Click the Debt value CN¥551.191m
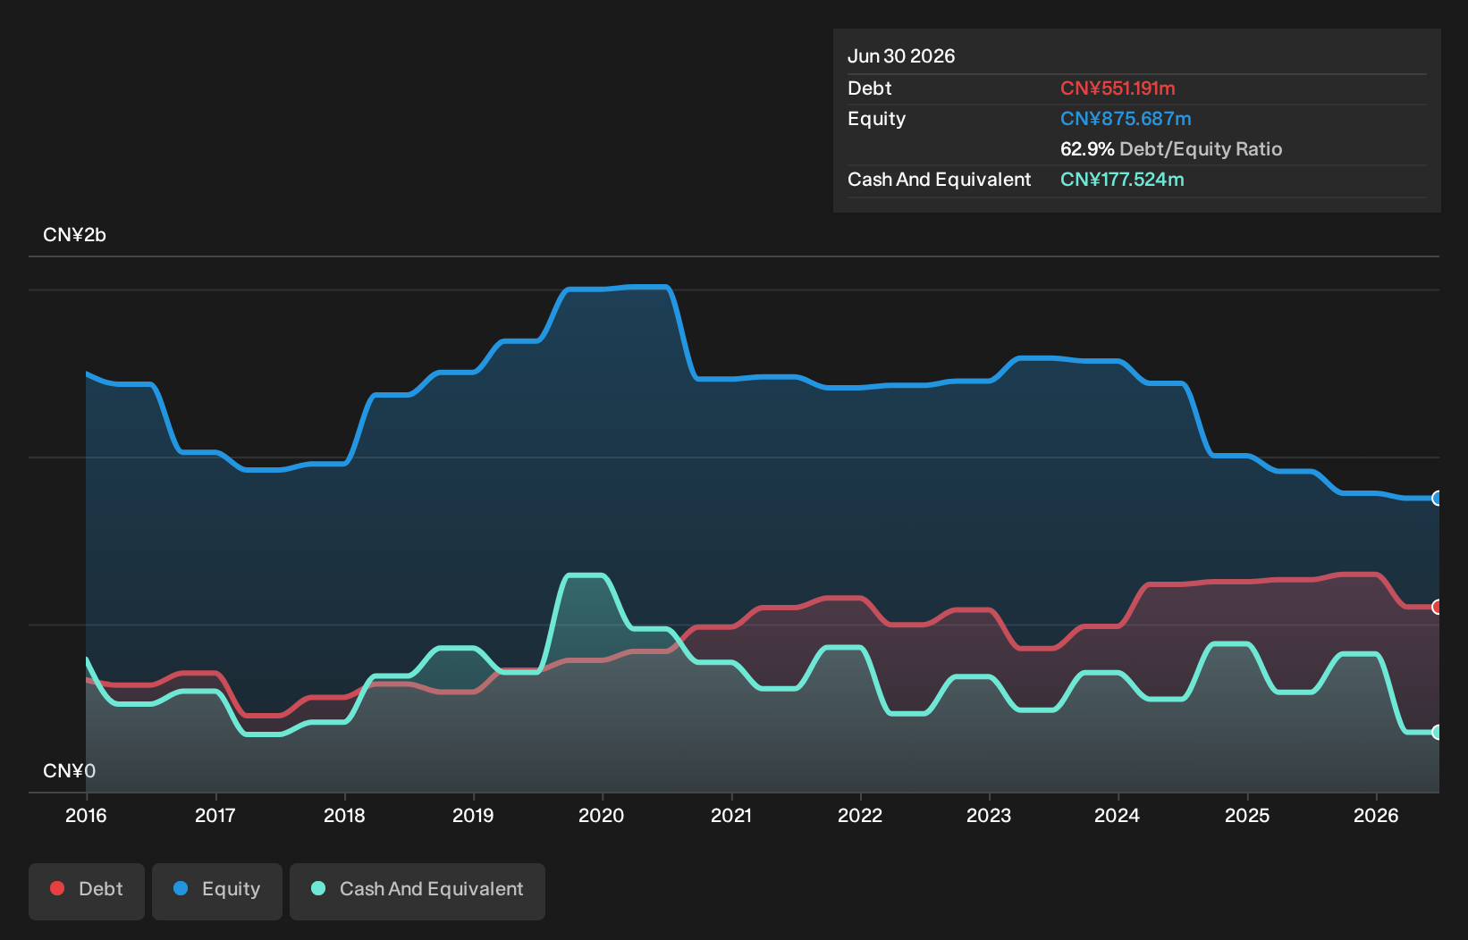1468x940 pixels. [x=1118, y=88]
